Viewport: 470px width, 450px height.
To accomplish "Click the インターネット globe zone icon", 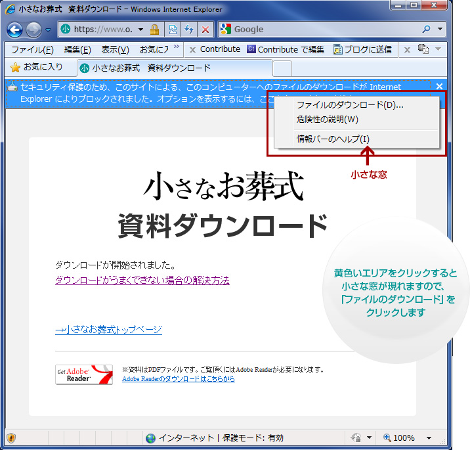I will [150, 438].
